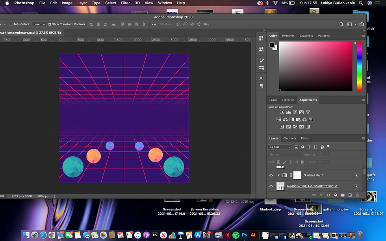The height and width of the screenshot is (241, 386).
Task: Add a Gradient Map adjustment
Action: (x=308, y=127)
